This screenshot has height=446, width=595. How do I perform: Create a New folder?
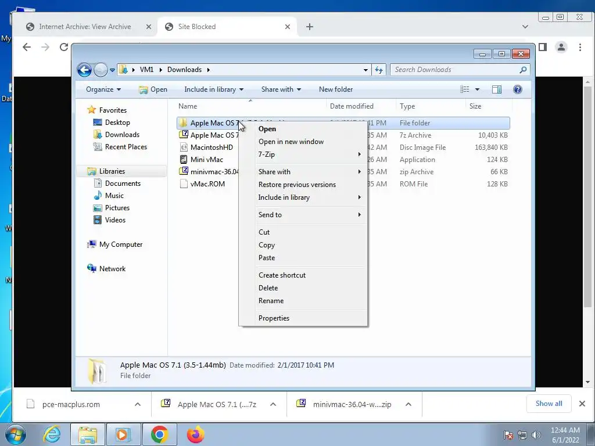point(336,89)
